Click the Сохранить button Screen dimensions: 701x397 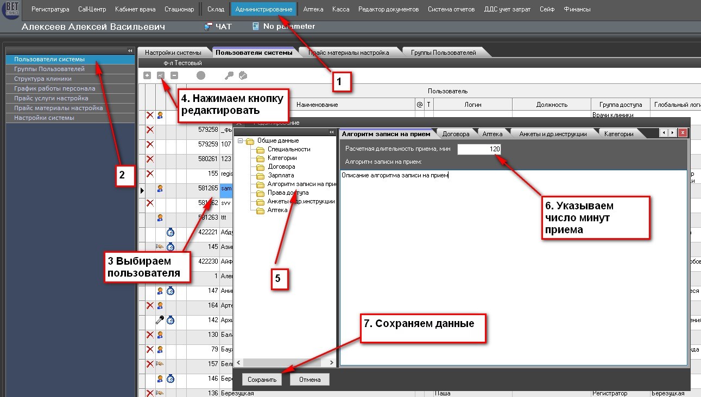(262, 380)
